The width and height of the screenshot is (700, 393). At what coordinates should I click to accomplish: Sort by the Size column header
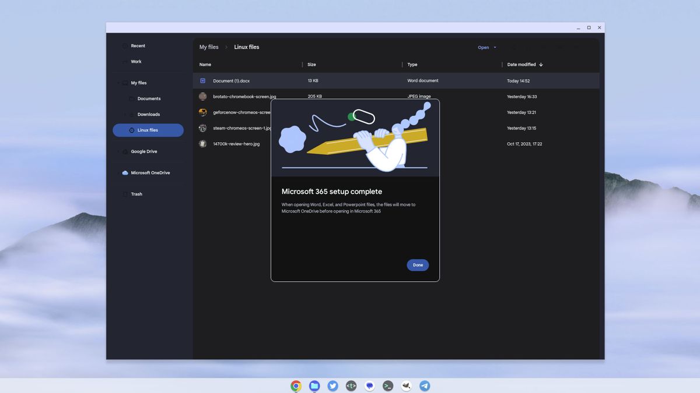click(x=311, y=65)
